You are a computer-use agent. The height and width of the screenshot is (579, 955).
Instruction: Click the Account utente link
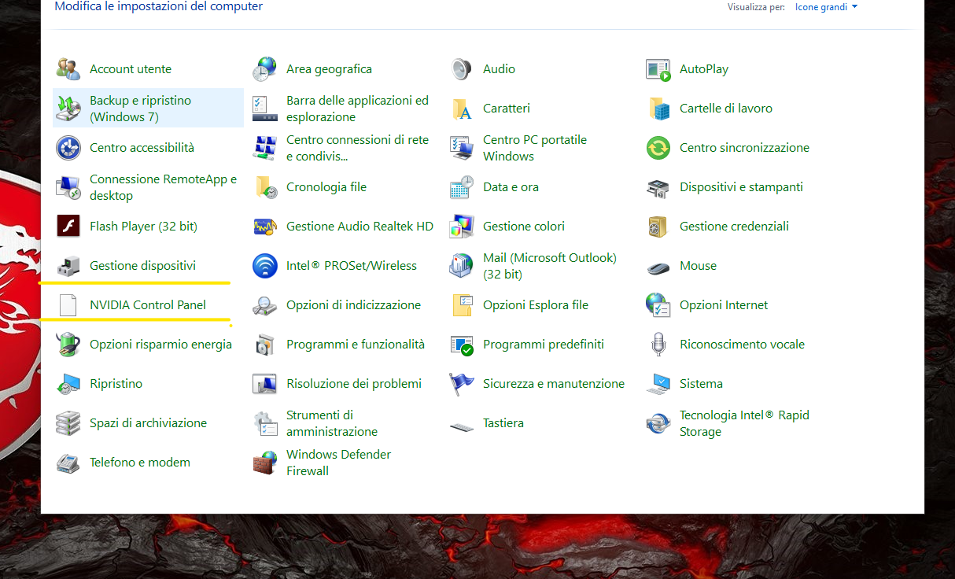(131, 69)
